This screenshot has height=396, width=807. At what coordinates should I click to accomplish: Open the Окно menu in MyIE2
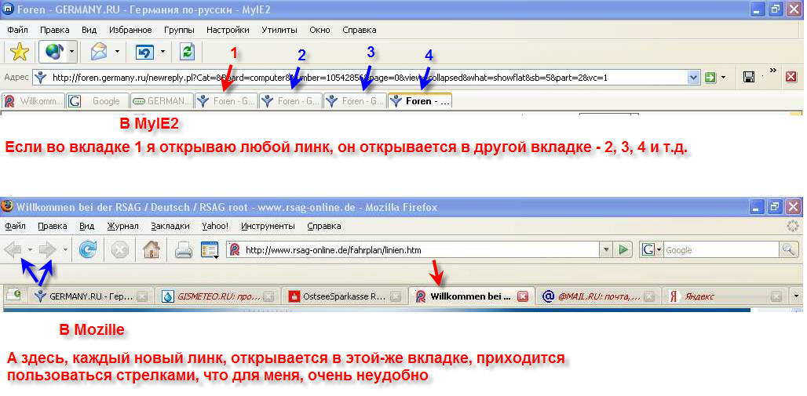click(x=320, y=30)
